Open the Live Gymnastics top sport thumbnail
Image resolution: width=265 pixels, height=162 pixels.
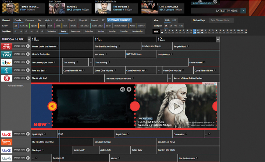click(x=149, y=8)
